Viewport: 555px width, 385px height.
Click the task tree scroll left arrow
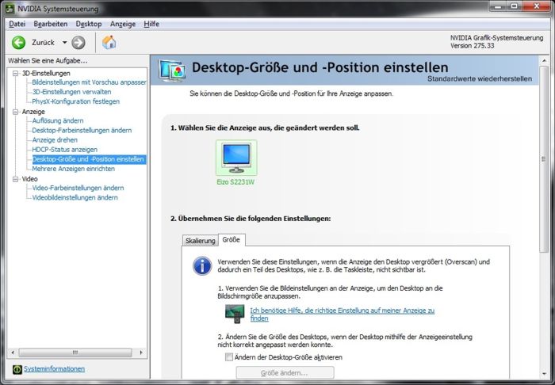point(13,353)
